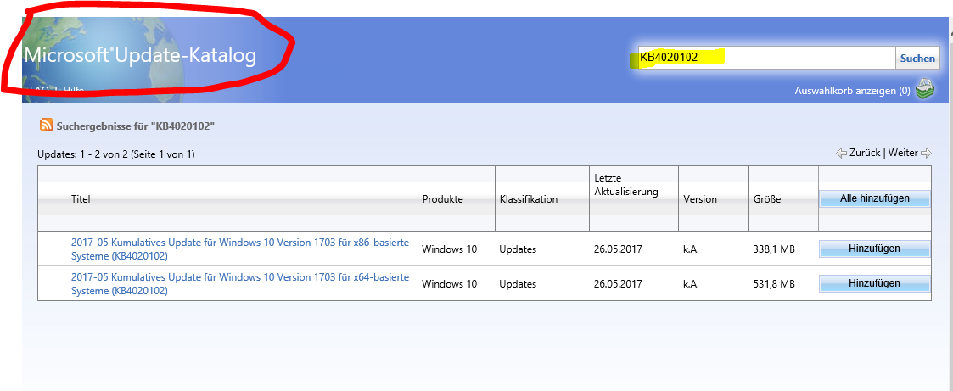
Task: Select k.A. version in the x64 row
Action: (691, 283)
